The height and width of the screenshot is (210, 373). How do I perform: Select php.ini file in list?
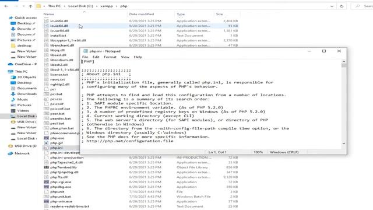tap(57, 148)
